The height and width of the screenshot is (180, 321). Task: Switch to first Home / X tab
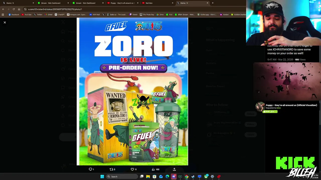click(18, 3)
